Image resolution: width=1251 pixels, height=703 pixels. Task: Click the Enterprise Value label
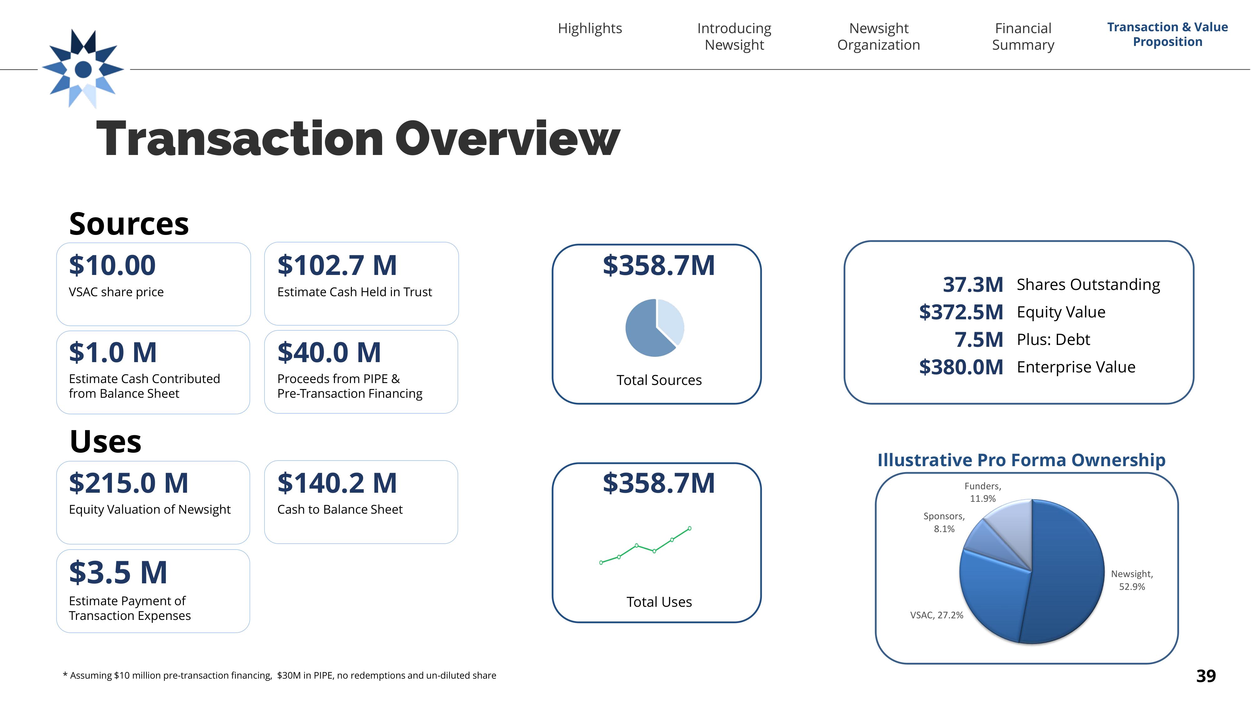1076,367
